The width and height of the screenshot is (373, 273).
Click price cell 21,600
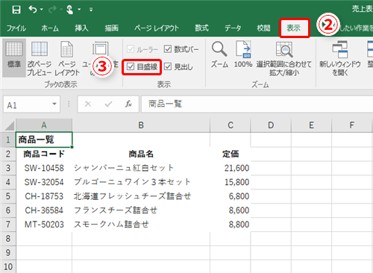pos(231,168)
